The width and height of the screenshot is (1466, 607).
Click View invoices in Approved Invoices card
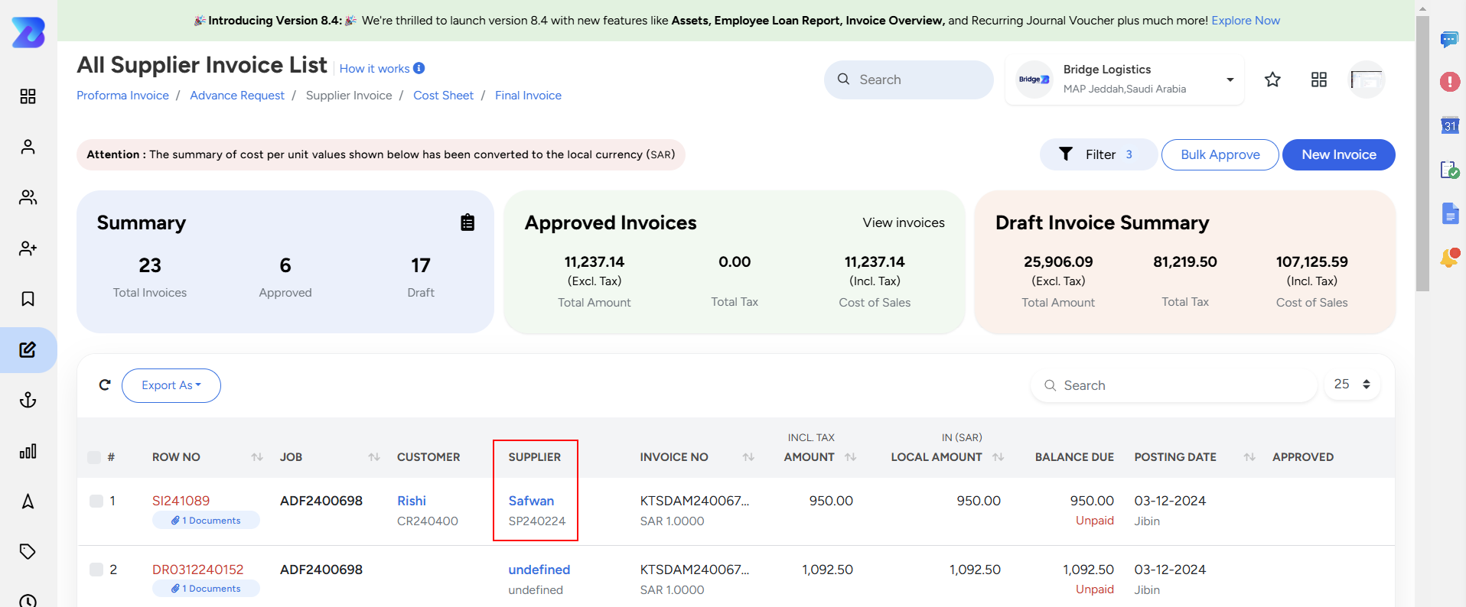[x=904, y=222]
